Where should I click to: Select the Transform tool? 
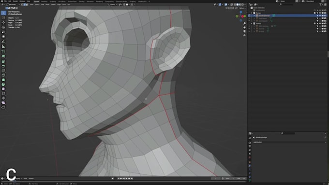tap(3, 37)
